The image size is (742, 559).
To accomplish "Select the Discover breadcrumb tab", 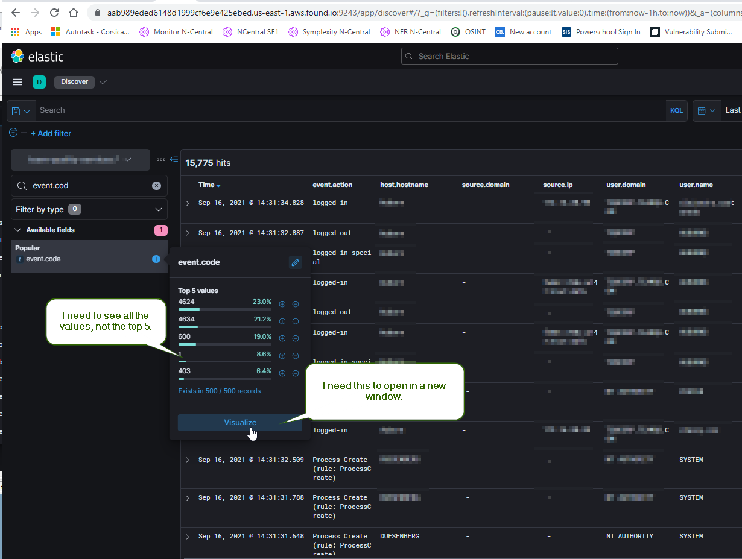I will pyautogui.click(x=74, y=82).
